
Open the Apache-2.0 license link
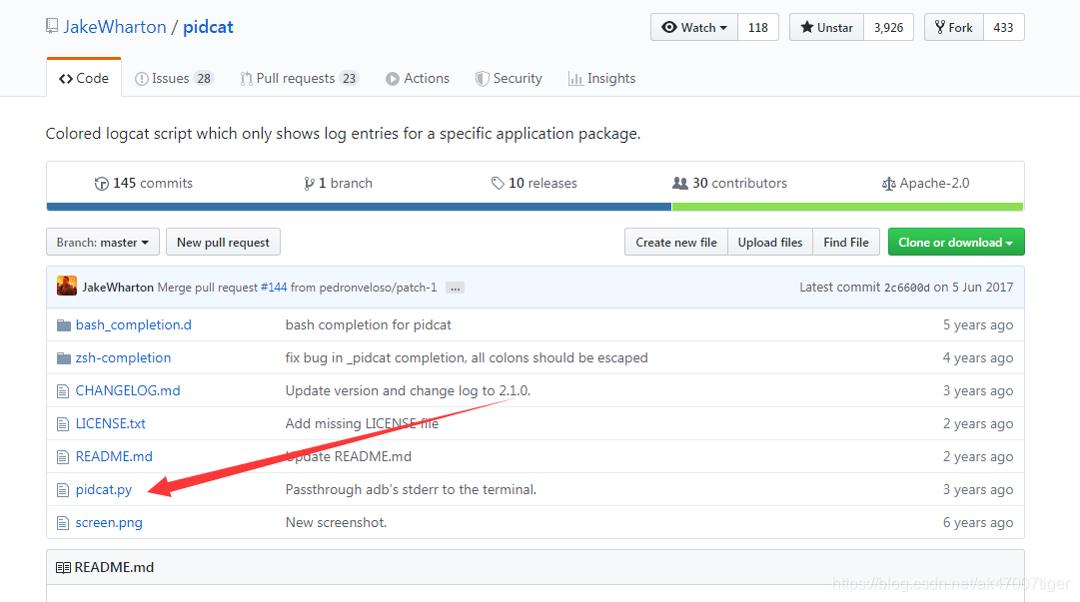926,183
